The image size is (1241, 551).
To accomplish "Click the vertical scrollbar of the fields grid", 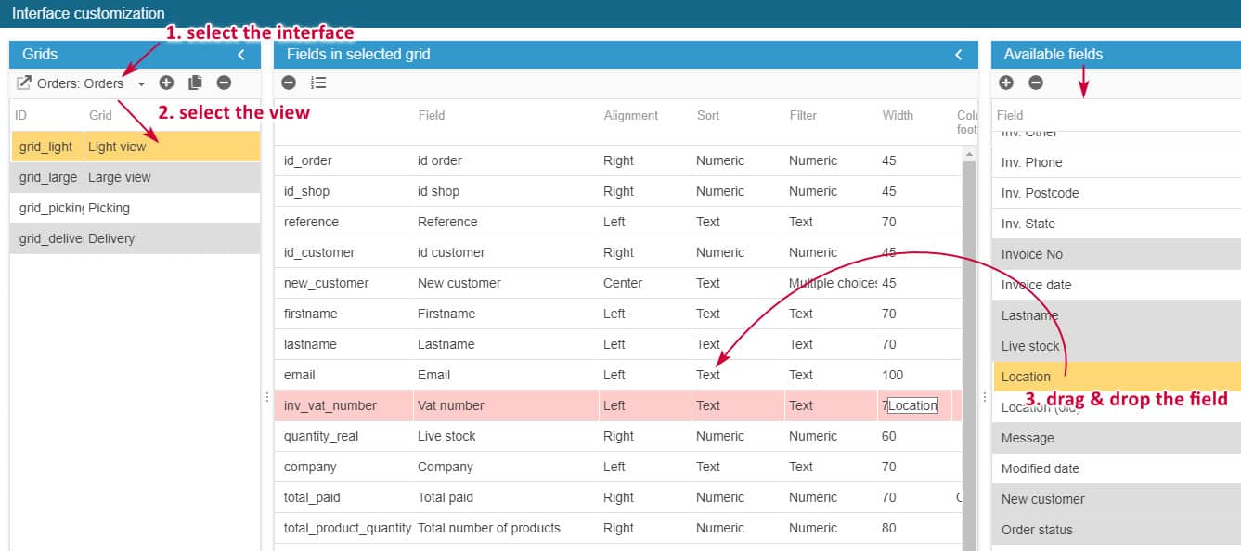I will tap(969, 352).
